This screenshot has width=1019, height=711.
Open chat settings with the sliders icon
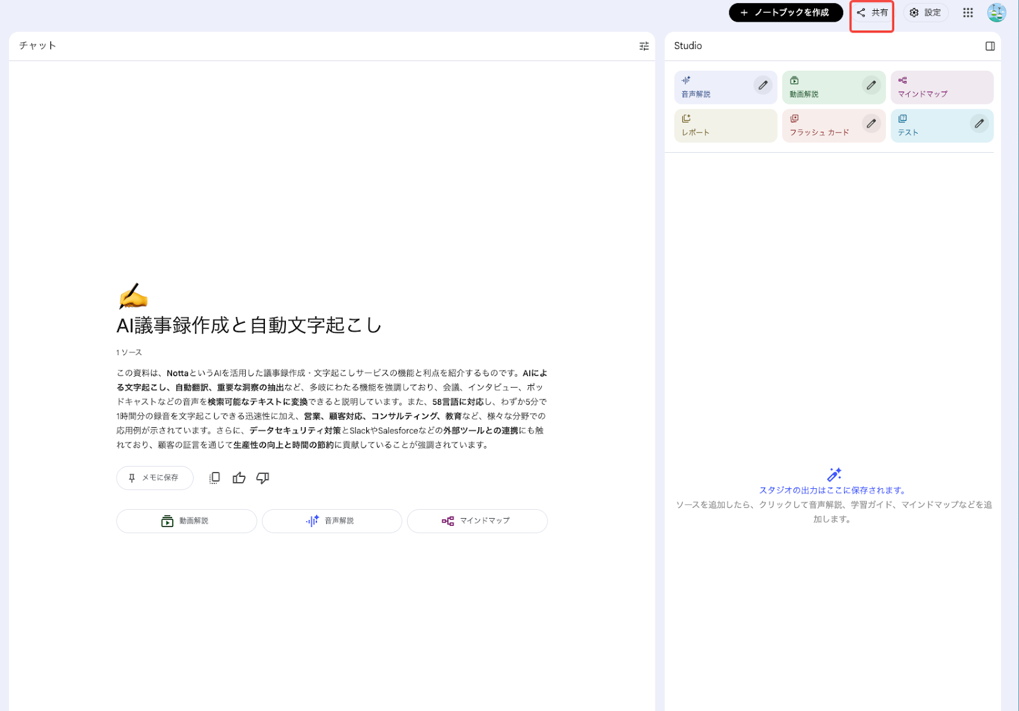click(x=643, y=45)
